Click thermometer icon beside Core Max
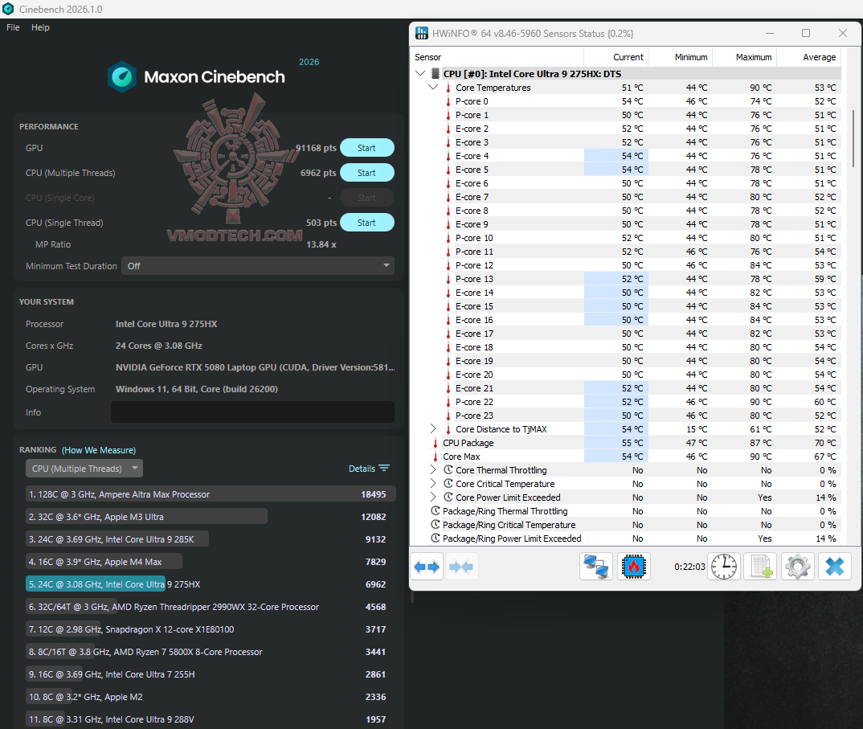863x729 pixels. (436, 457)
